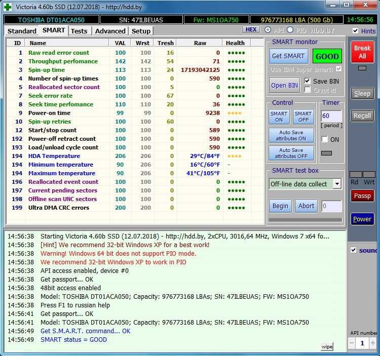
Task: Click the API number plus stepper
Action: coord(372,343)
